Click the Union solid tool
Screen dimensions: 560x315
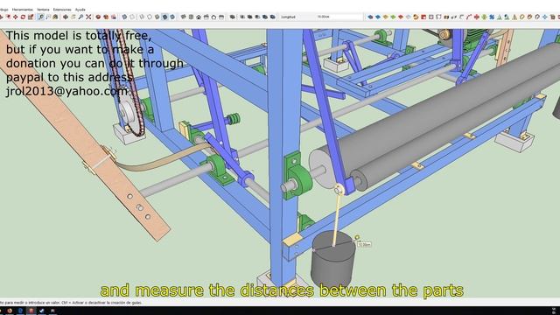point(249,17)
